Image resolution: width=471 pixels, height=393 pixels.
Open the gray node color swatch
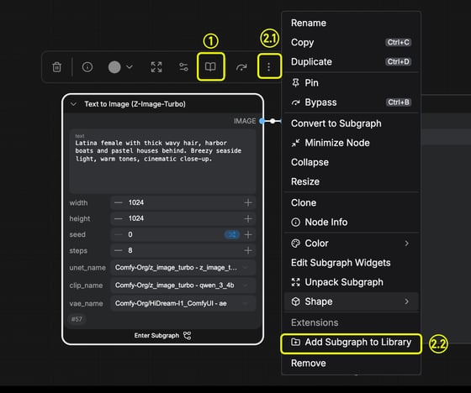click(x=114, y=67)
